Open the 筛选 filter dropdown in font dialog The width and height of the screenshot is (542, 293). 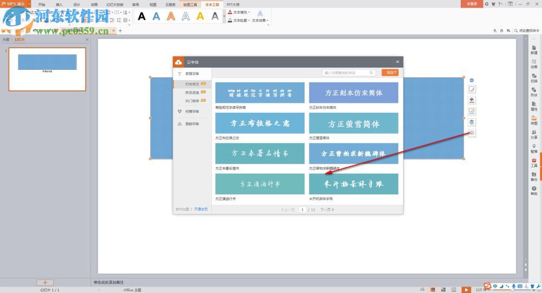(390, 73)
